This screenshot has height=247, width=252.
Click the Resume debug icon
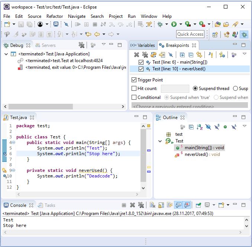click(78, 25)
